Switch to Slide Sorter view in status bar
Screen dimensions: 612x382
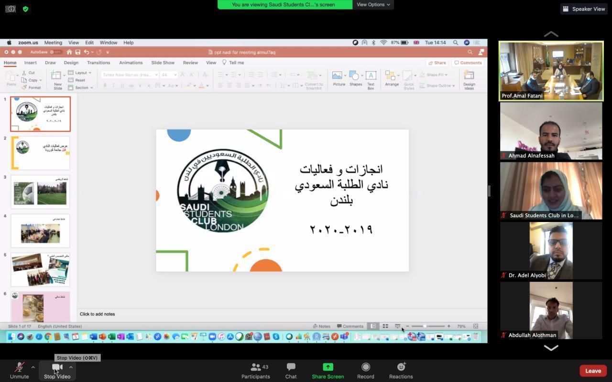click(x=385, y=326)
